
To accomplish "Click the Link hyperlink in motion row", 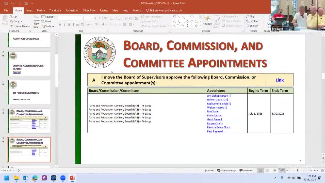I will [280, 80].
